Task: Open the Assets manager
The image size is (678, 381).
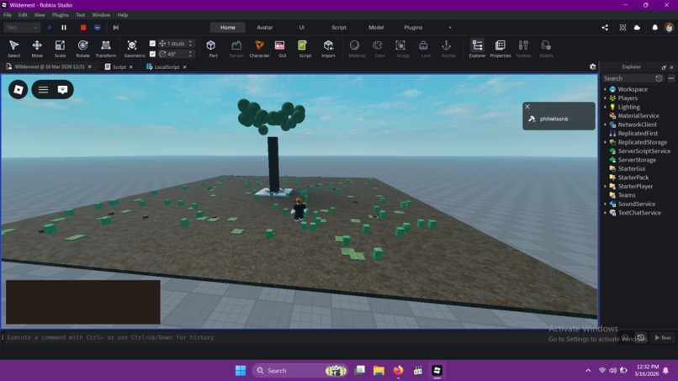Action: pos(546,49)
